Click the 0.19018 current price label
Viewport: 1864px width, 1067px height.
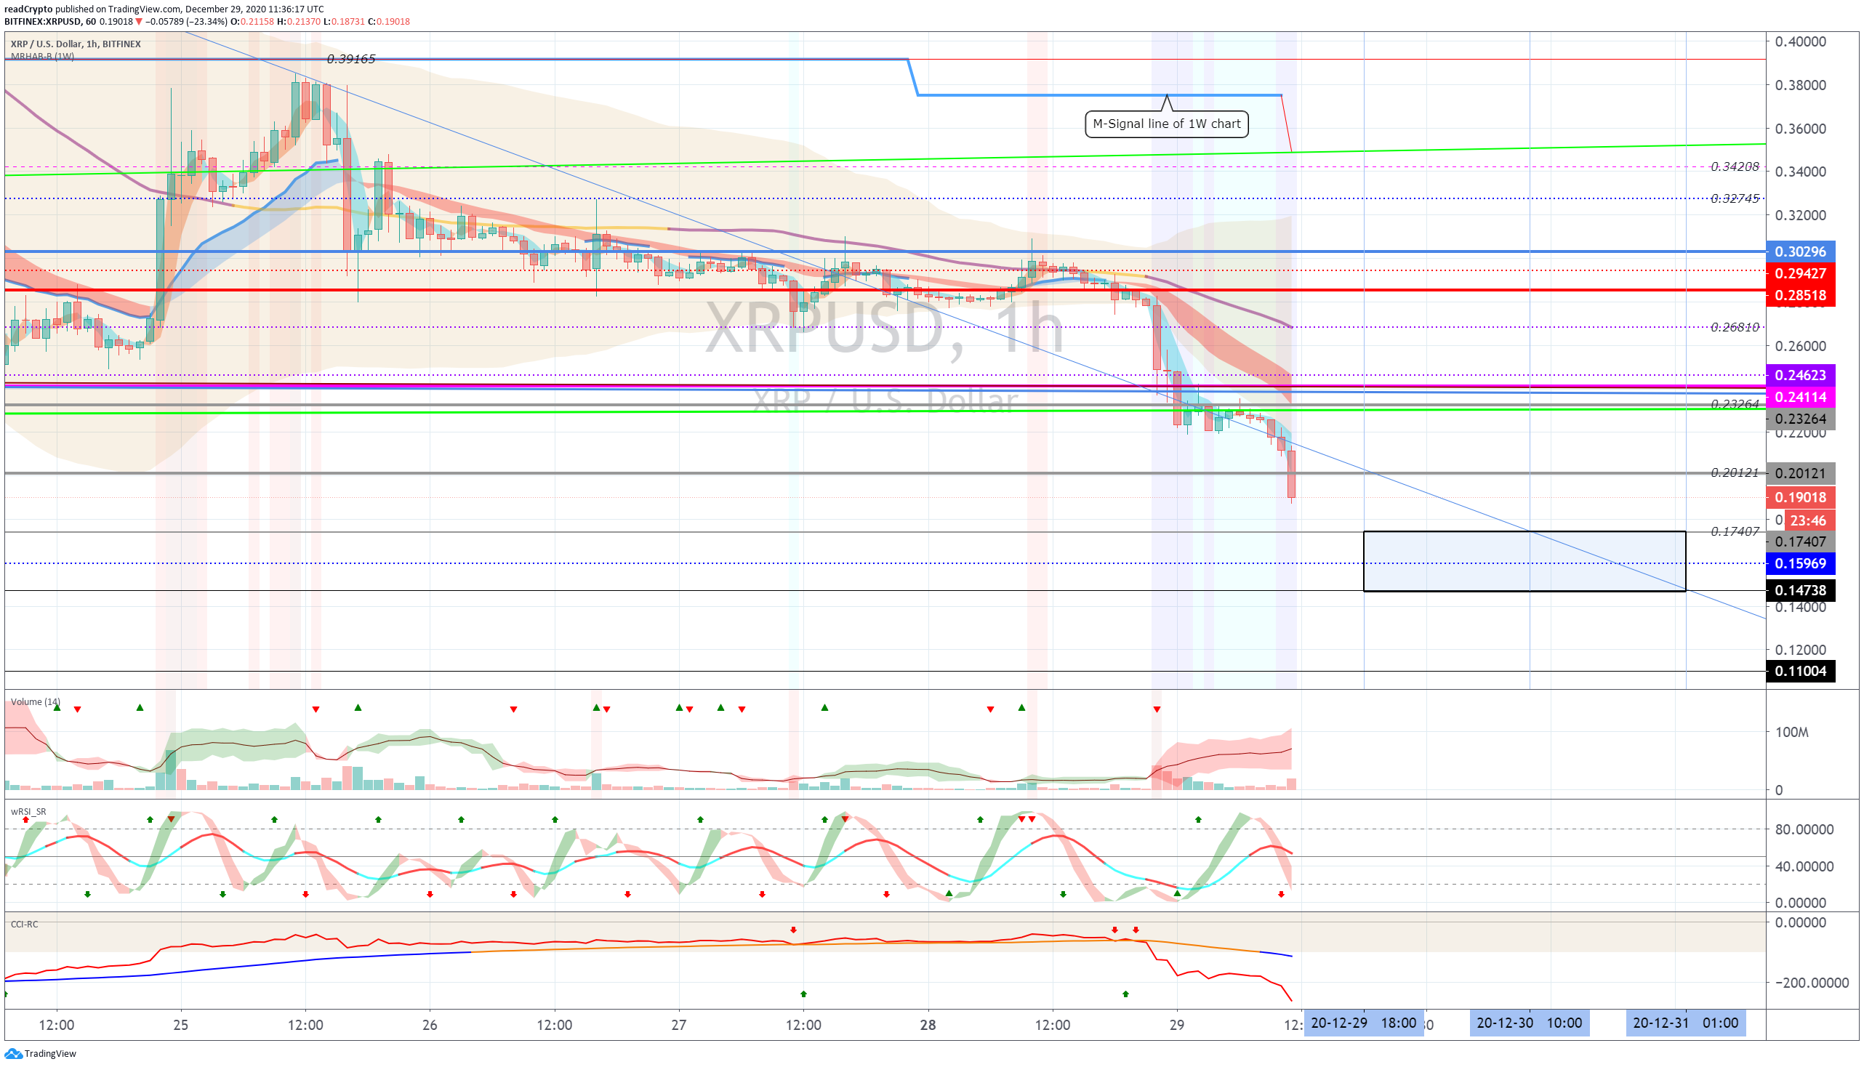[1799, 498]
